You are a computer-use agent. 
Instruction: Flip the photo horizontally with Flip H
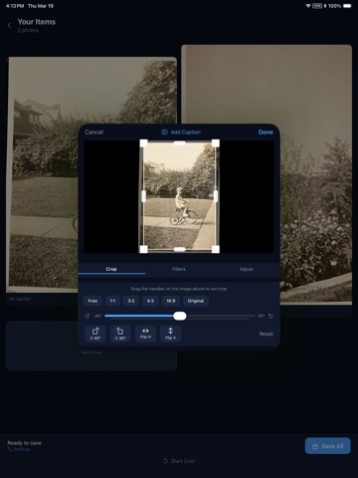point(145,334)
